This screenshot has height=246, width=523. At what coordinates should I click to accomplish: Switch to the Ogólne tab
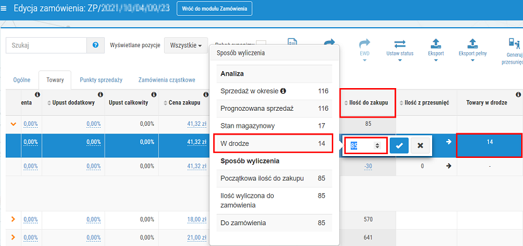[21, 80]
